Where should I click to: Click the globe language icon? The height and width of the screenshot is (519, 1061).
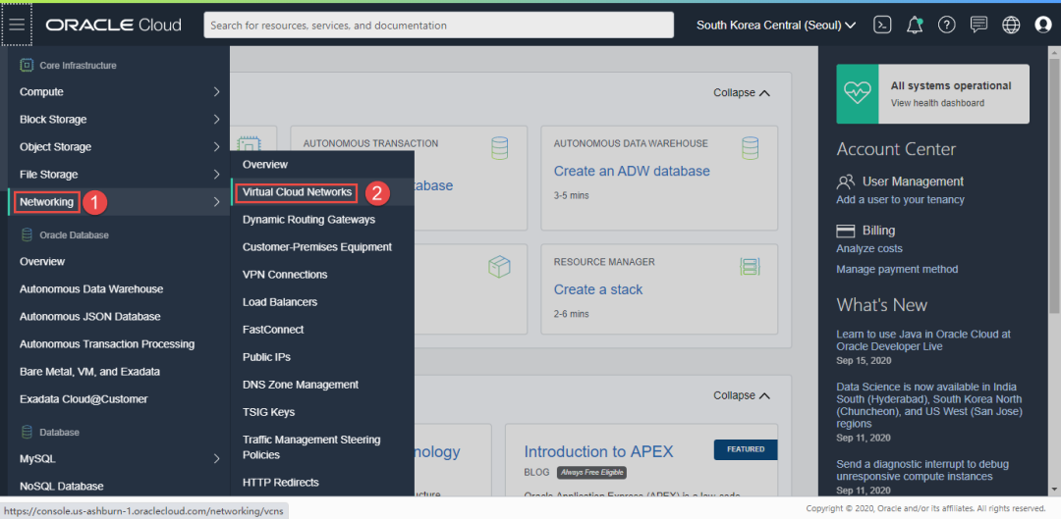[1011, 25]
